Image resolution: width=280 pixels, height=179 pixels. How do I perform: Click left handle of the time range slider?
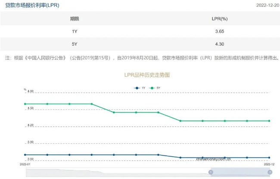coord(211,172)
